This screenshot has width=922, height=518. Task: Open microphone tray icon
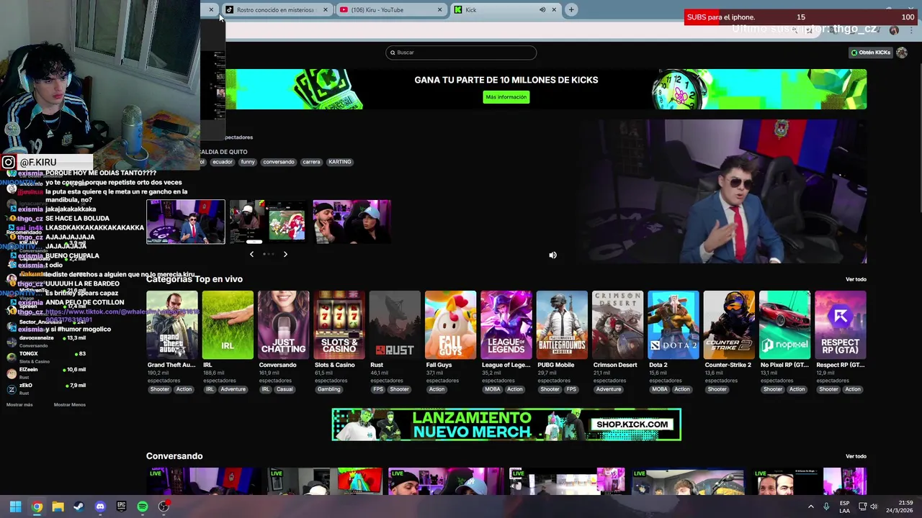(x=826, y=506)
